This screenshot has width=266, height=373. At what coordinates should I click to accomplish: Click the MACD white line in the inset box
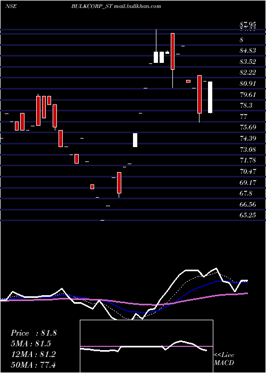(143, 347)
